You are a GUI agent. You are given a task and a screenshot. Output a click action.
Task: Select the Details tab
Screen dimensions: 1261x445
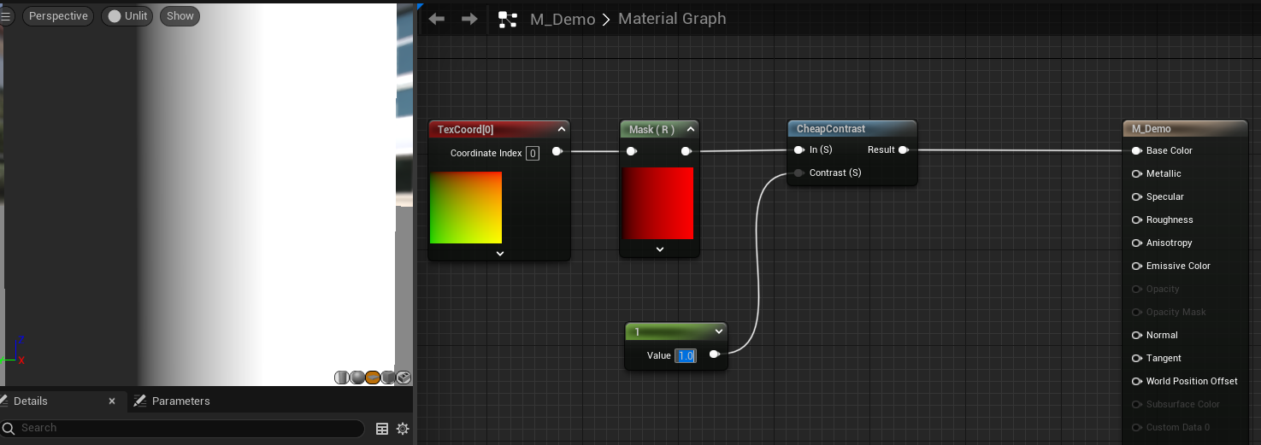[x=31, y=401]
